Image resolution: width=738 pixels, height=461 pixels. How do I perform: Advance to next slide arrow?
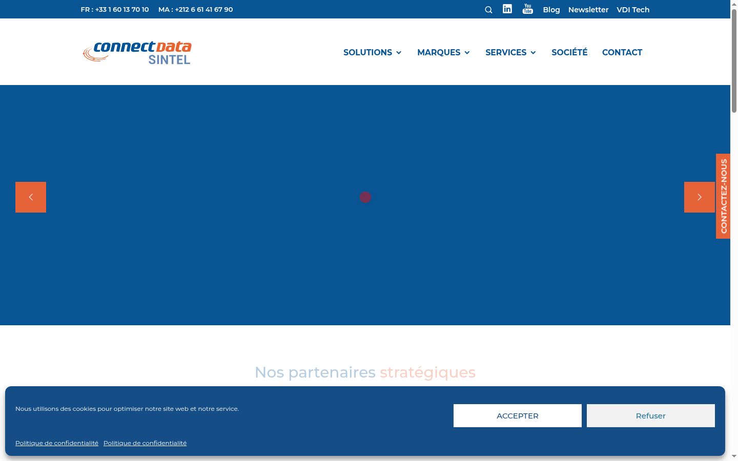point(700,197)
